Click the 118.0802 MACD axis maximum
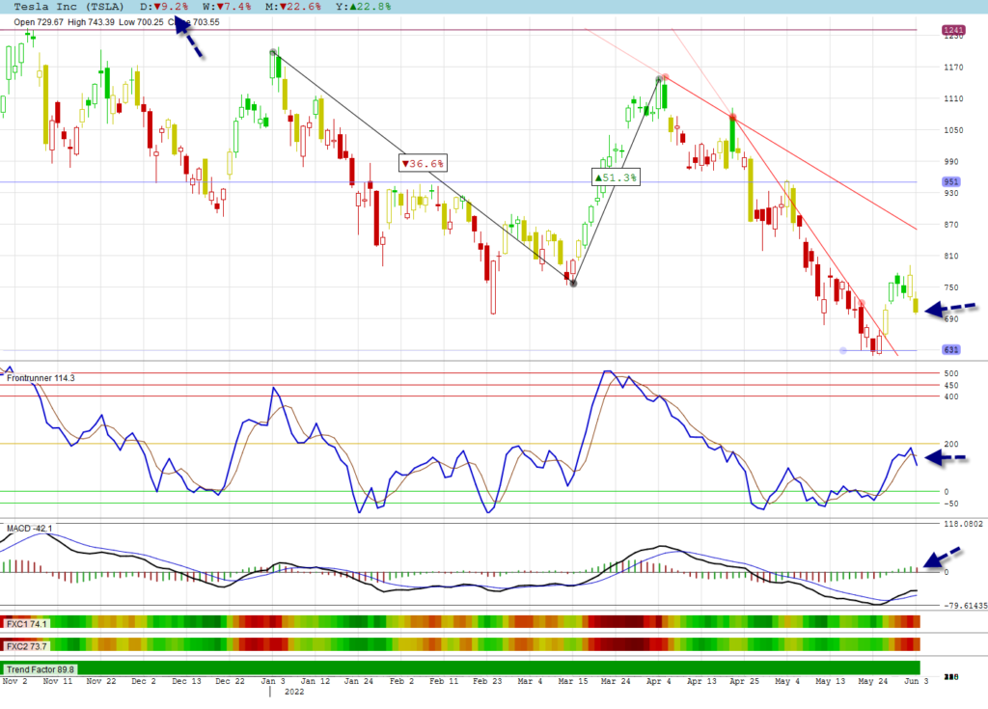The image size is (988, 709). (x=964, y=524)
